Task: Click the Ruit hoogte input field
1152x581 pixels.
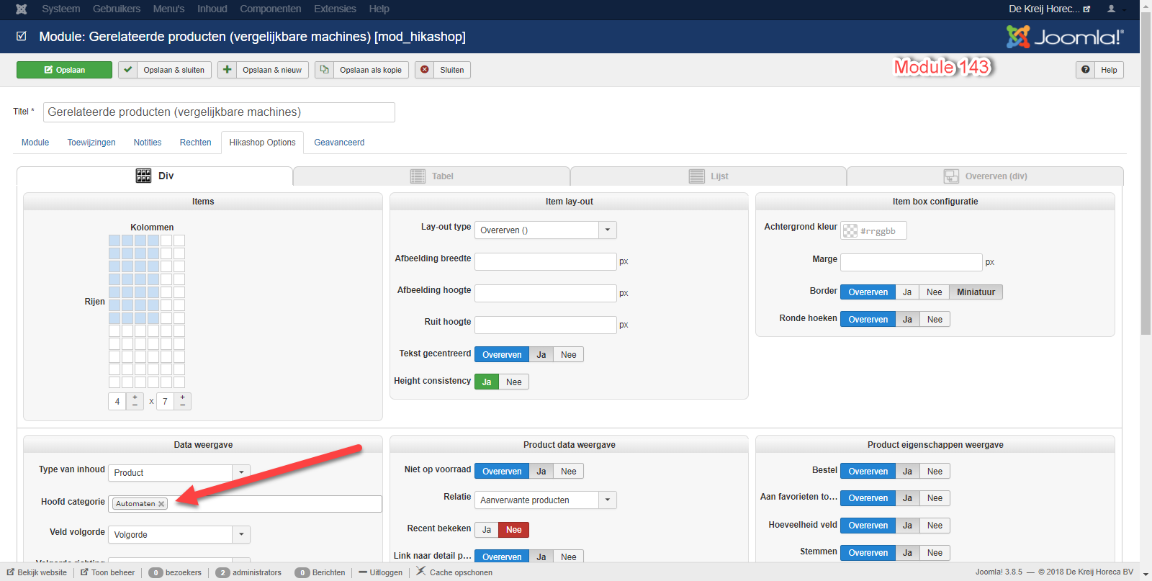Action: (x=545, y=325)
